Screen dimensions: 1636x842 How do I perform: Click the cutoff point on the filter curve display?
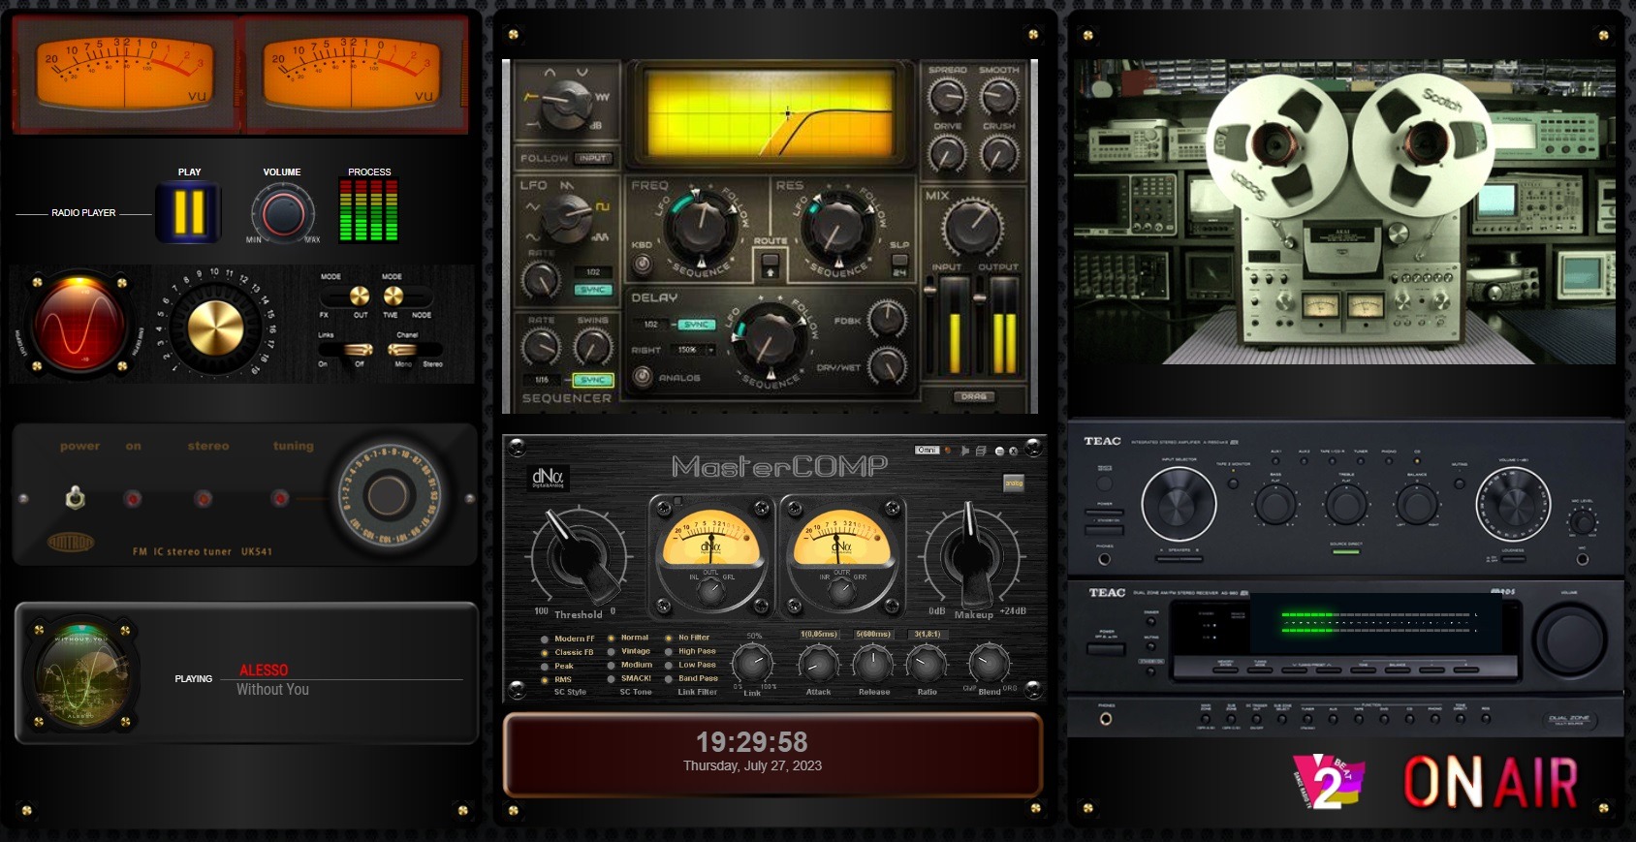point(788,113)
